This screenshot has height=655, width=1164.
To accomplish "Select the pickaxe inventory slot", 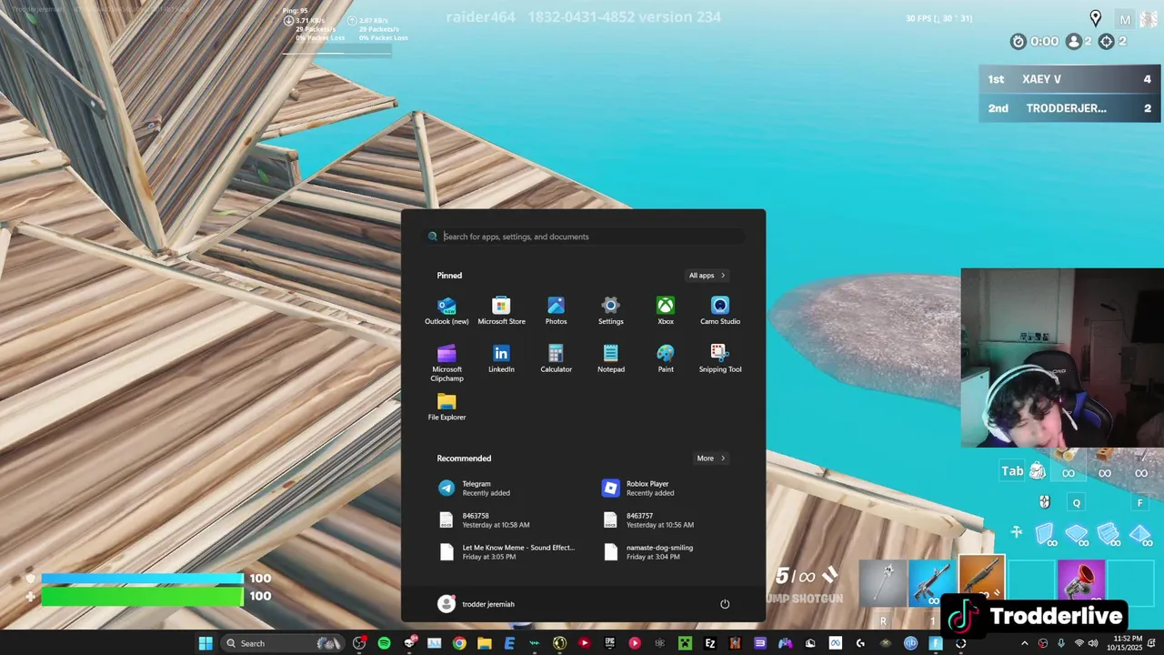I will (884, 583).
